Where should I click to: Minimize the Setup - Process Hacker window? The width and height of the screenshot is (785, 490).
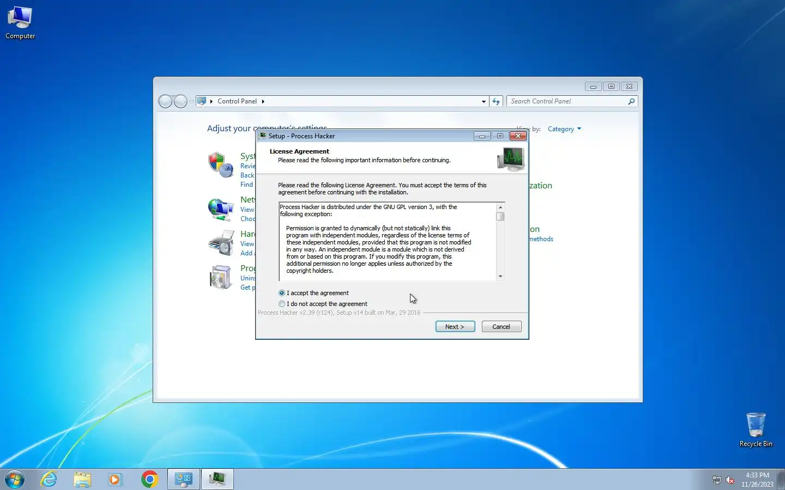coord(482,136)
